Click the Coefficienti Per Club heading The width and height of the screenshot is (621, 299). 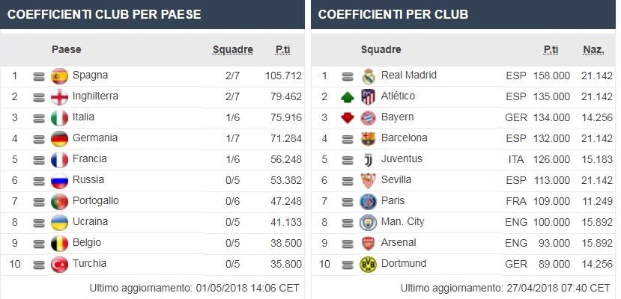393,15
